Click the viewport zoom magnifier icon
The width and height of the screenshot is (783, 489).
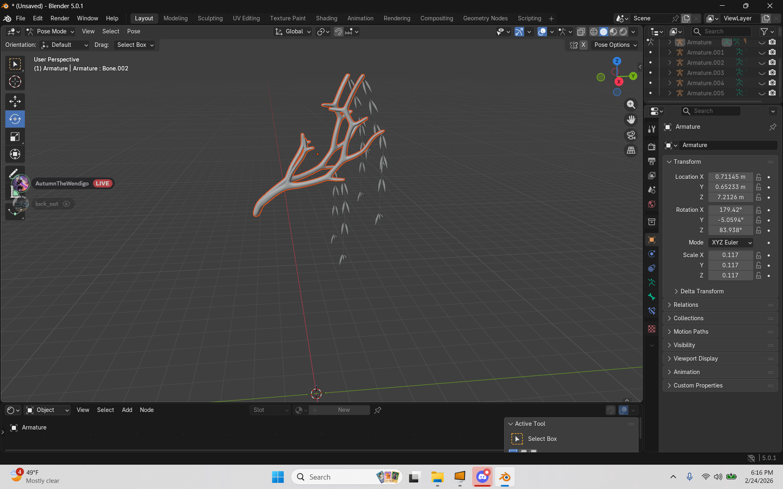click(631, 105)
